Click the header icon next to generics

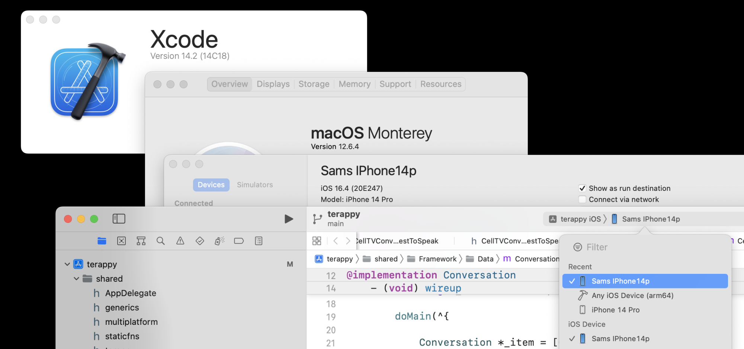coord(96,308)
